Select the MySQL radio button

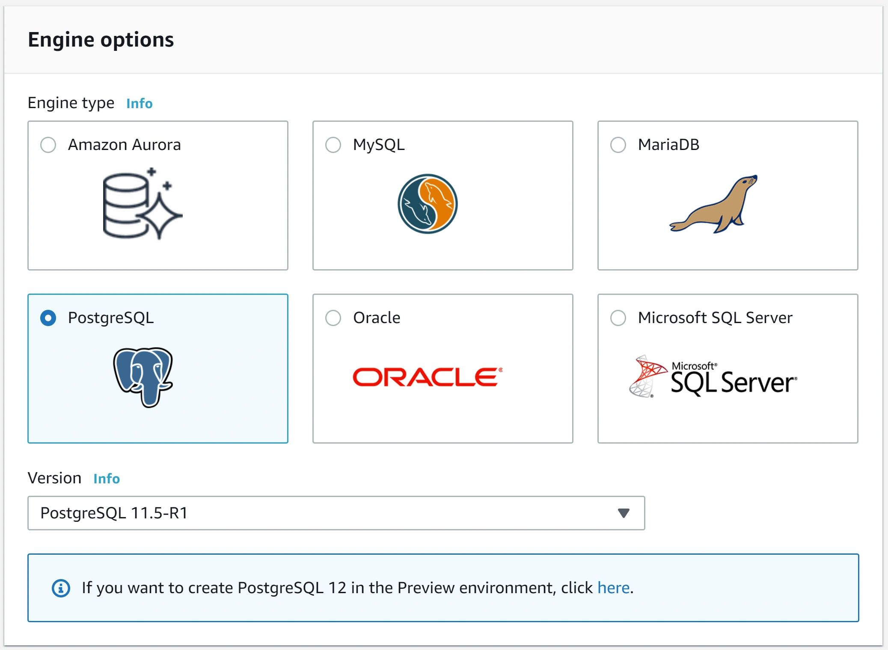coord(333,145)
